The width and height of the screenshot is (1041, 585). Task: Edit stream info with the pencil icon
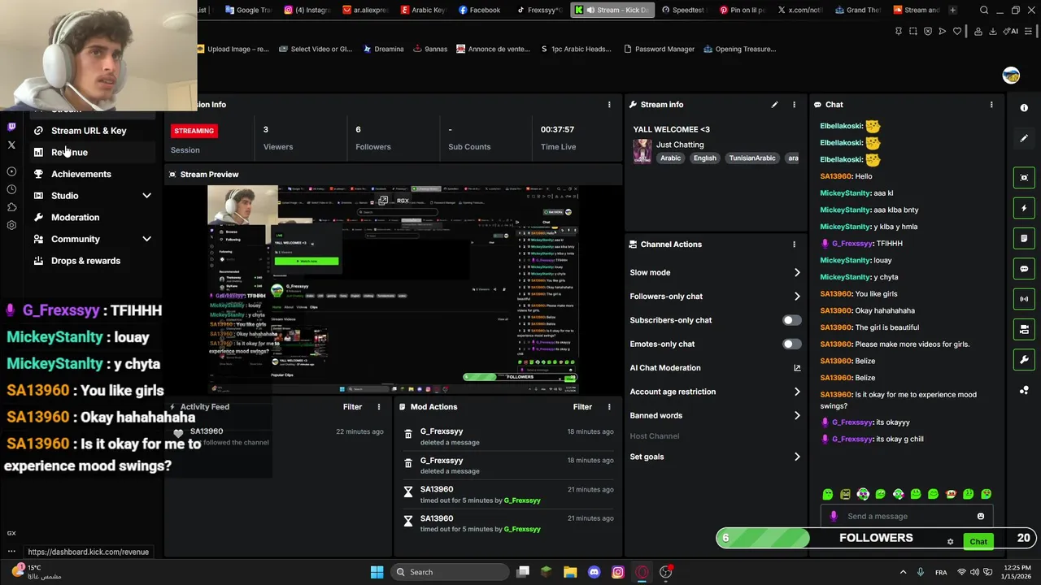(x=774, y=105)
